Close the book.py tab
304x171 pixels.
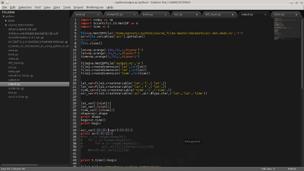[x=165, y=15]
